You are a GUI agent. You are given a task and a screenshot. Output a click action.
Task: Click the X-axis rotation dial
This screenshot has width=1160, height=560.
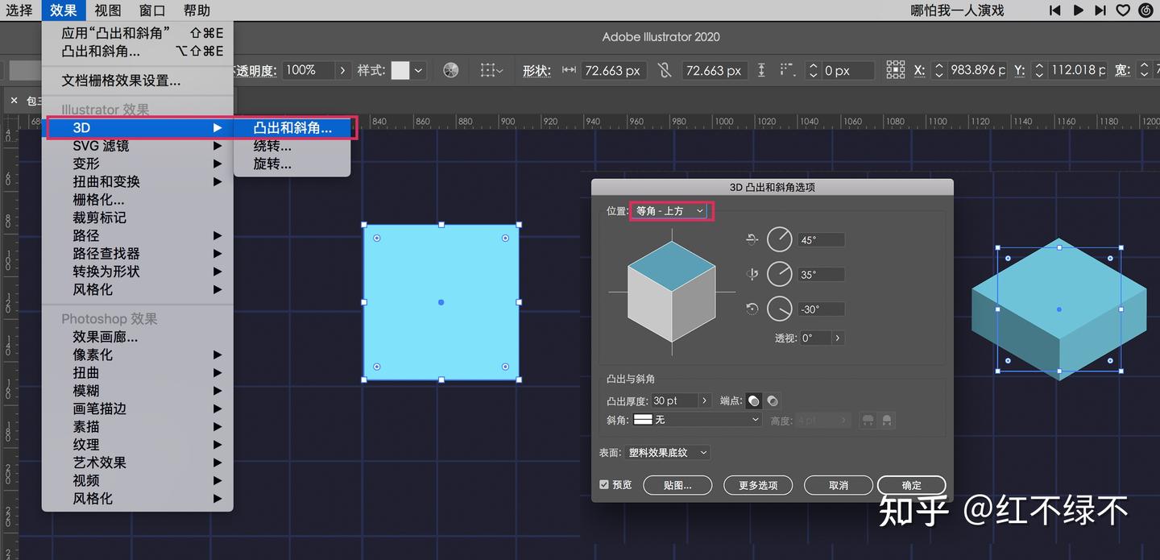[779, 239]
